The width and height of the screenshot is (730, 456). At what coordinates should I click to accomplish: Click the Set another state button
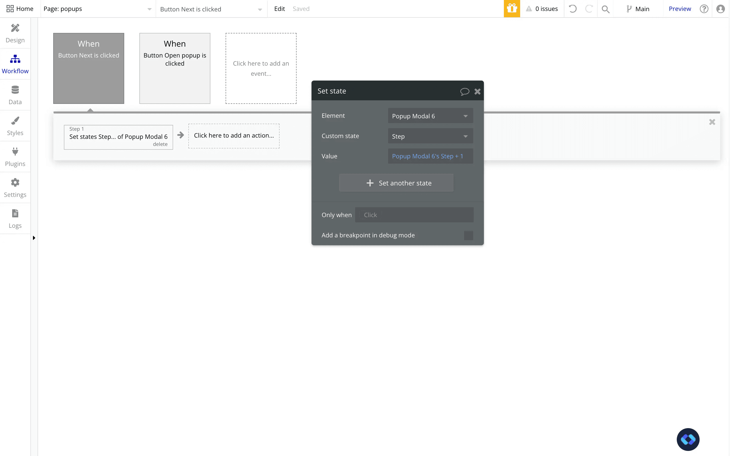coord(396,183)
